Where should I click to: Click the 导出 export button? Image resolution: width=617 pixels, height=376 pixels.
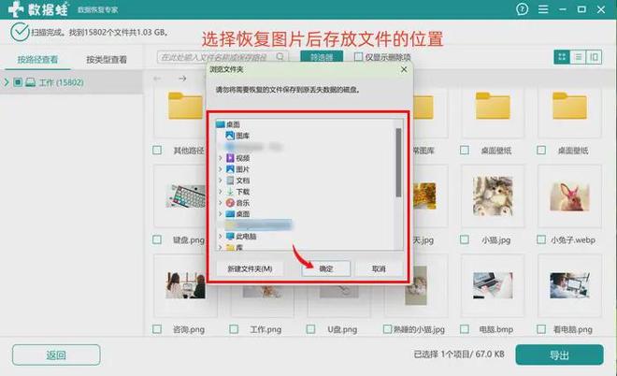click(559, 355)
